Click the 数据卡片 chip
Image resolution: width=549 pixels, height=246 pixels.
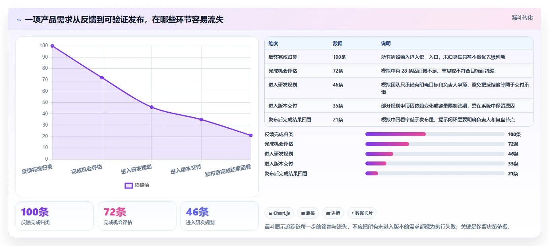(x=362, y=213)
